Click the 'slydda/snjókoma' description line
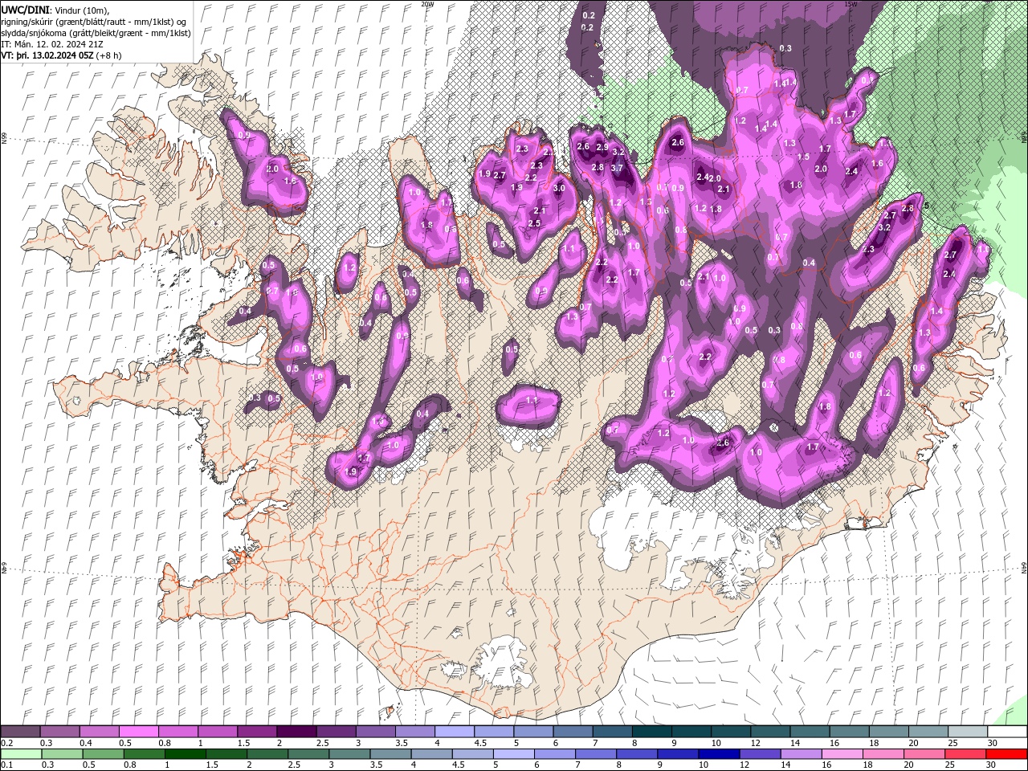 pos(94,33)
